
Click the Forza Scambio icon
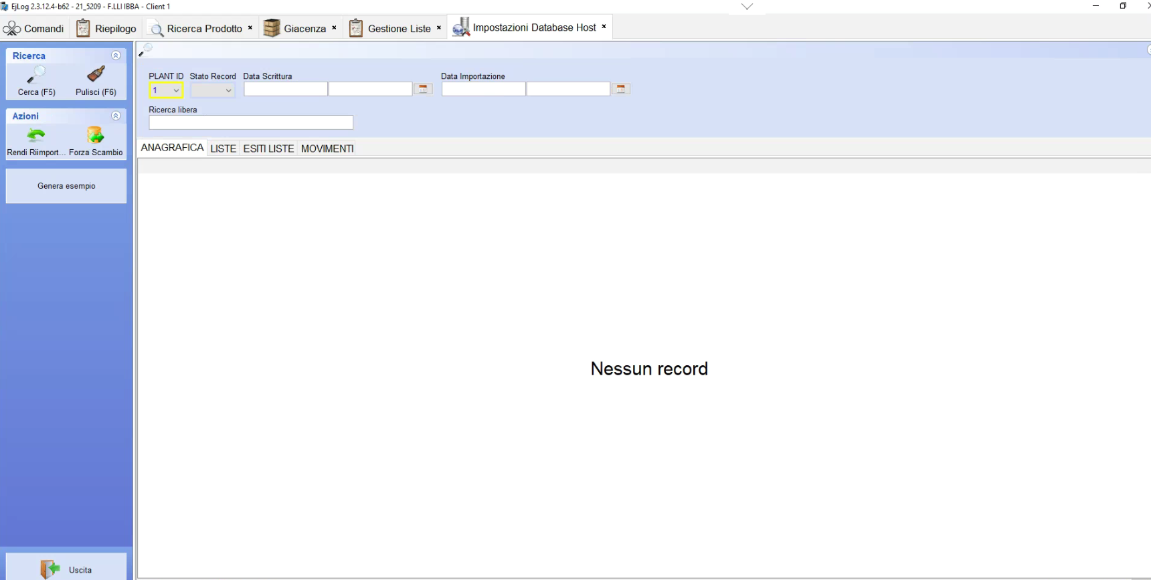click(x=96, y=135)
